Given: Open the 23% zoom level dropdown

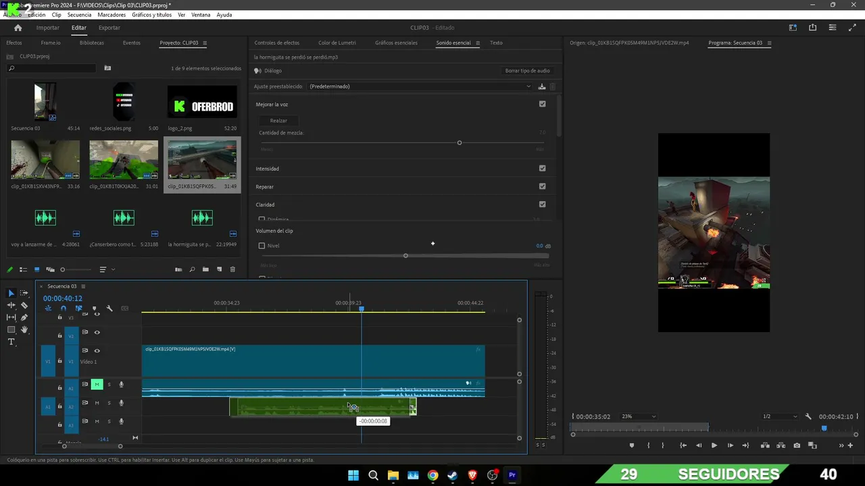Looking at the screenshot, I should (x=638, y=416).
